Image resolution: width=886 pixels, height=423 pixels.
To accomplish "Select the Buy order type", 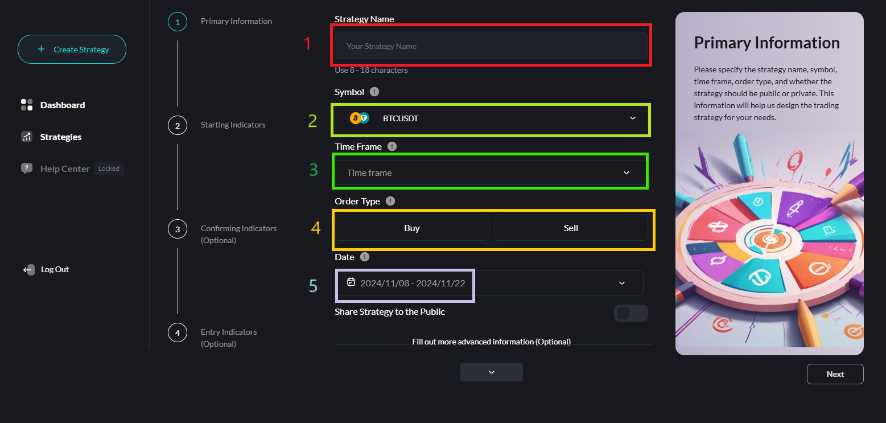I will [x=411, y=228].
